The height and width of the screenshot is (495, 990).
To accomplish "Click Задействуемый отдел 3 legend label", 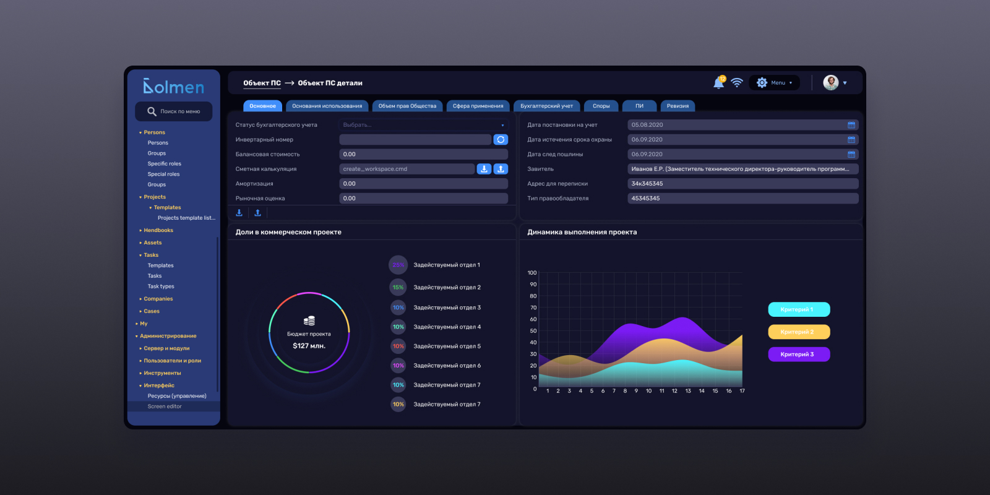I will [447, 308].
